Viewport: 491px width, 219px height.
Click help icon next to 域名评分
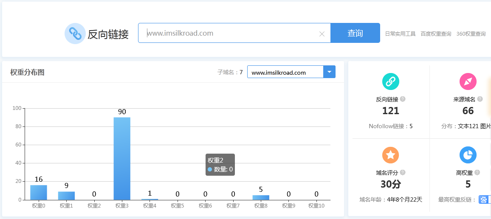click(403, 173)
